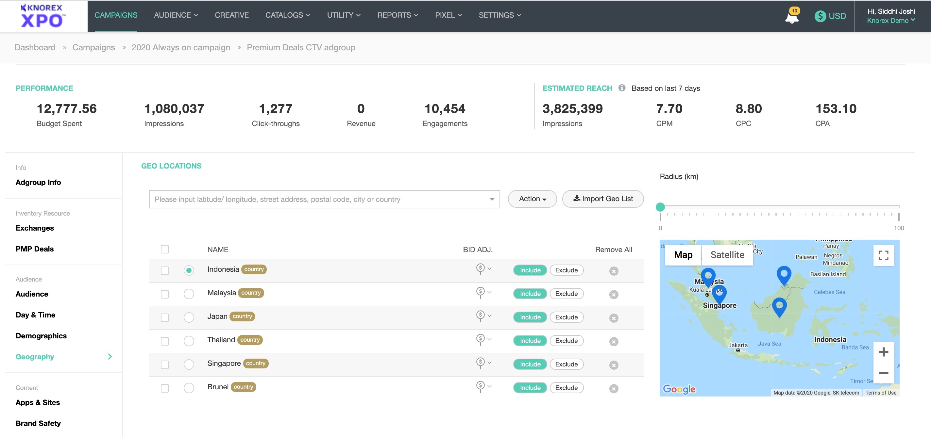The image size is (931, 437).
Task: Expand the Audience menu
Action: pyautogui.click(x=176, y=15)
